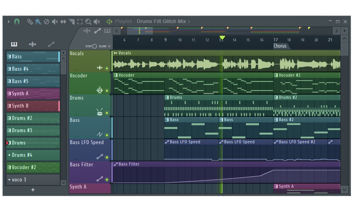Click the green speaker playlist icon

[x=109, y=21]
